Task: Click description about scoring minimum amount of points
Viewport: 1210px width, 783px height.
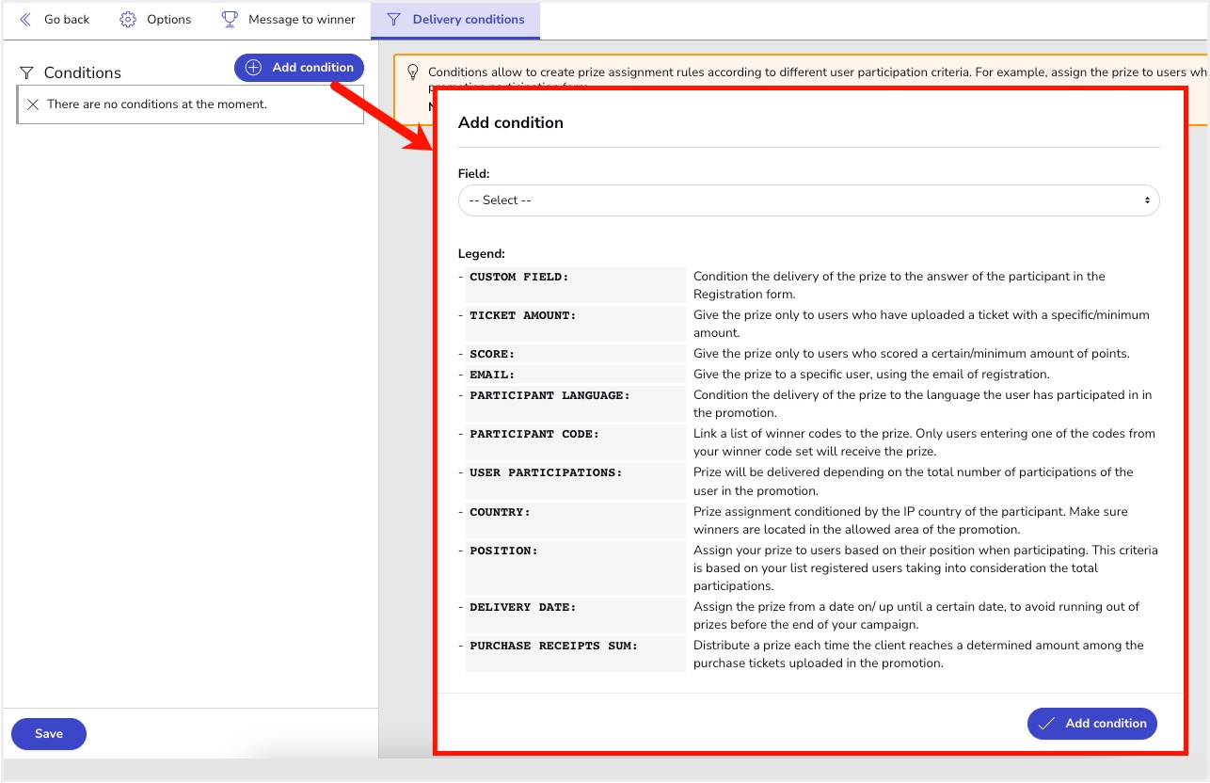Action: pyautogui.click(x=912, y=354)
